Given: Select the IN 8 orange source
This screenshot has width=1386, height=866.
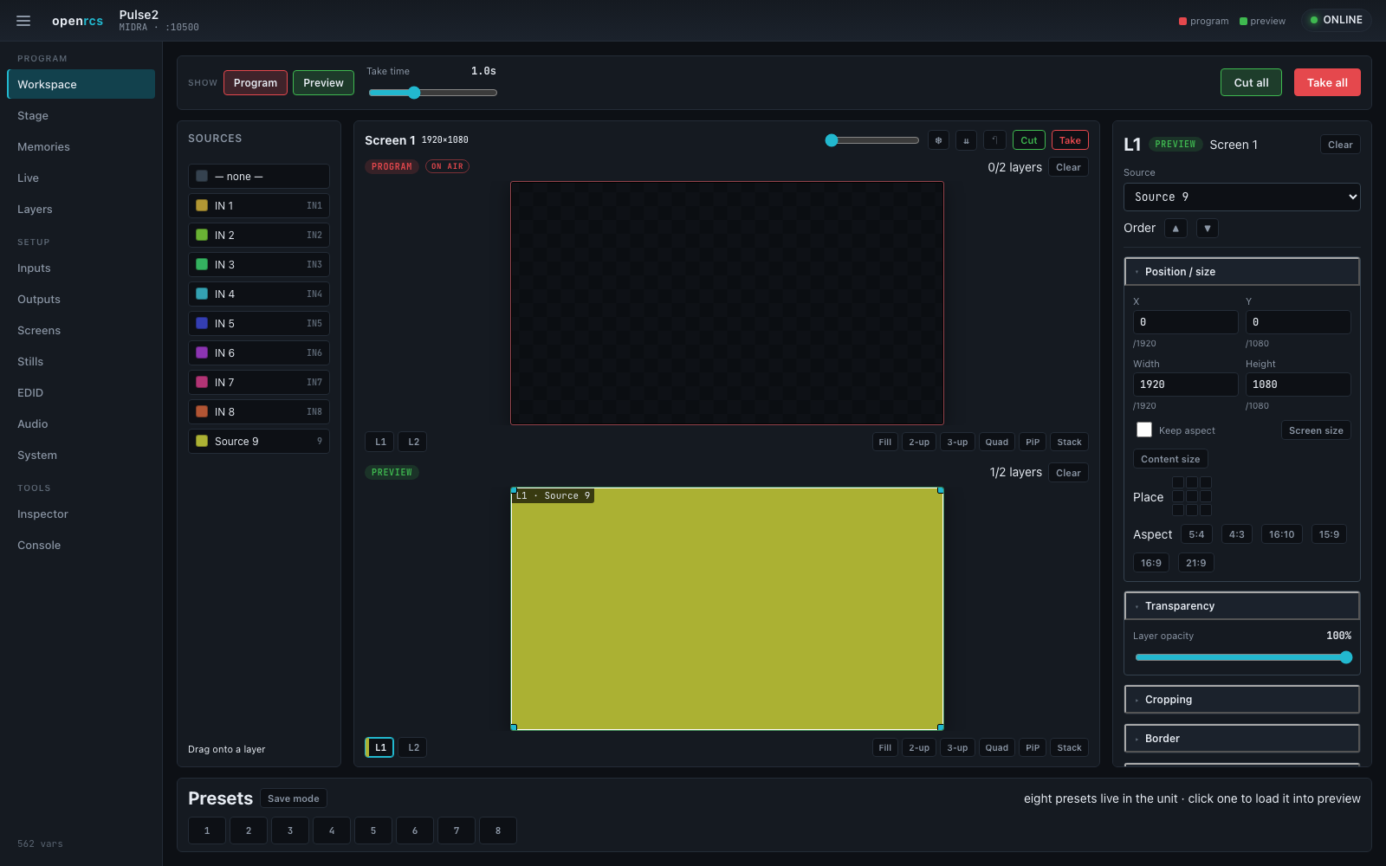Looking at the screenshot, I should (x=258, y=412).
